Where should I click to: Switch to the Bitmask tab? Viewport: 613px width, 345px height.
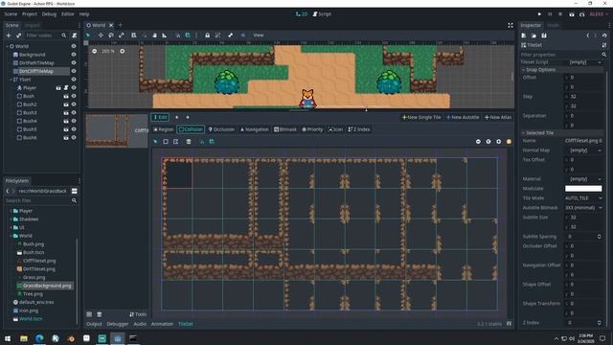[285, 129]
